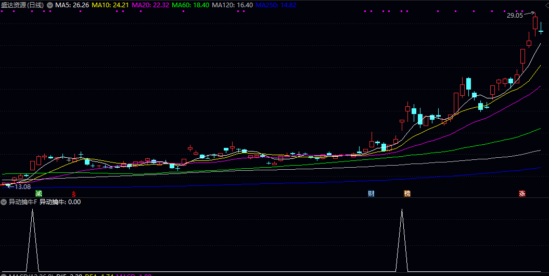Click the 异动擒牛F indicator name

pos(23,202)
